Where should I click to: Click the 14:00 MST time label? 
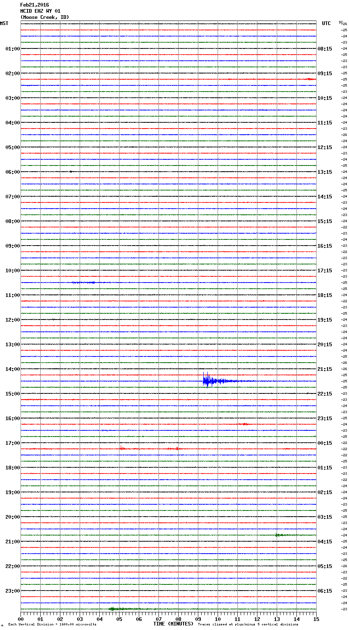tap(13, 369)
